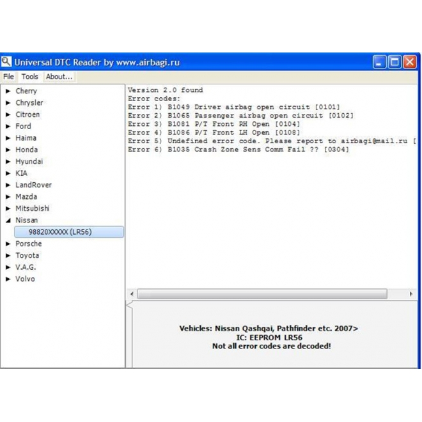Minimize the Universal DTC Reader window
Viewport: 422px width, 422px height.
coord(379,63)
